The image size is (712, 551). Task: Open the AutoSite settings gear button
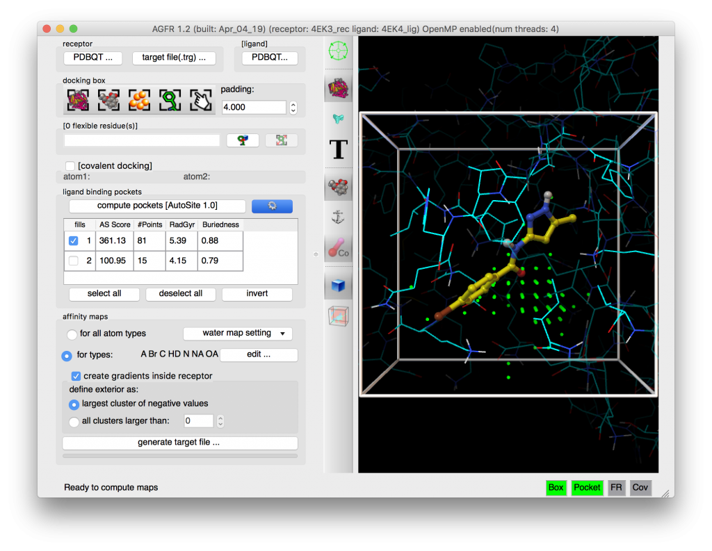(x=272, y=206)
